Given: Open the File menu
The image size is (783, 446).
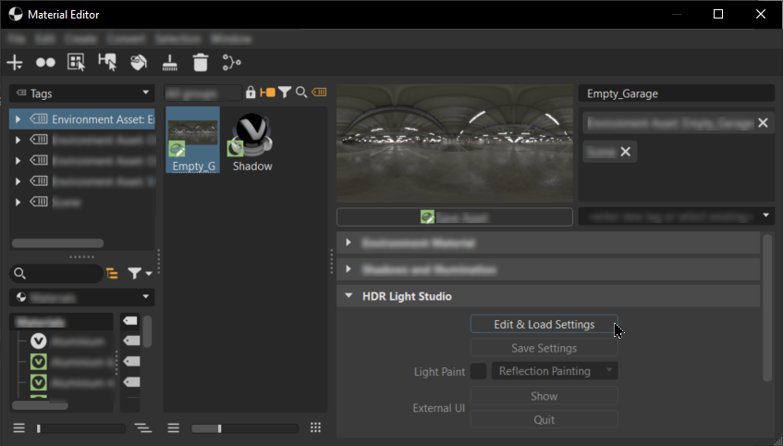Looking at the screenshot, I should (16, 39).
